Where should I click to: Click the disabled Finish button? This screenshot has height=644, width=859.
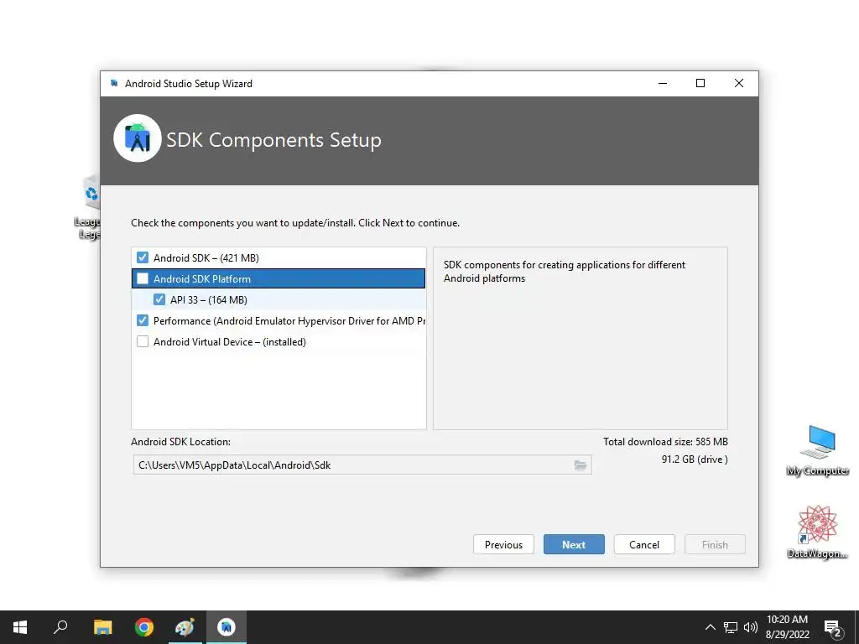click(x=715, y=544)
